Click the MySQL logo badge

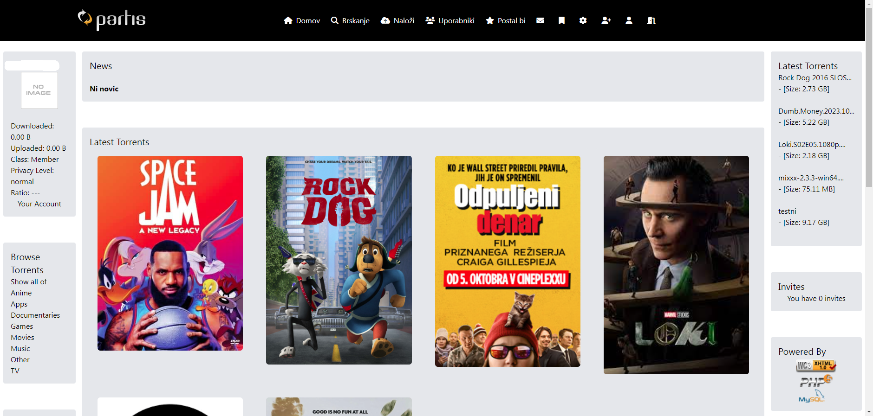812,397
